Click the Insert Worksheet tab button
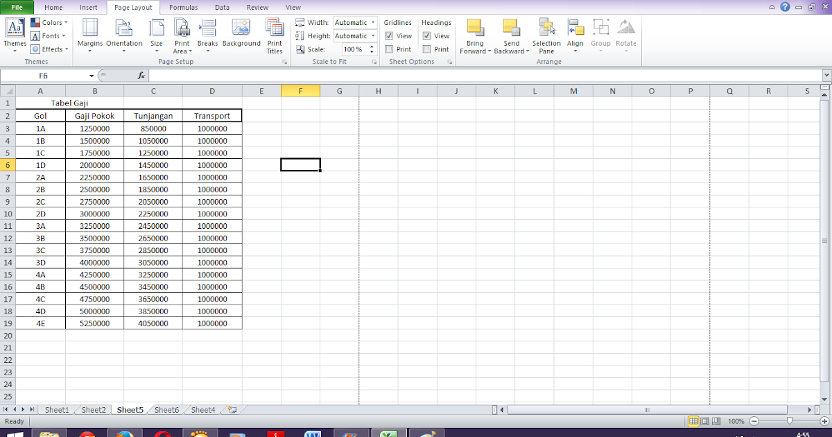832x437 pixels. coord(231,409)
